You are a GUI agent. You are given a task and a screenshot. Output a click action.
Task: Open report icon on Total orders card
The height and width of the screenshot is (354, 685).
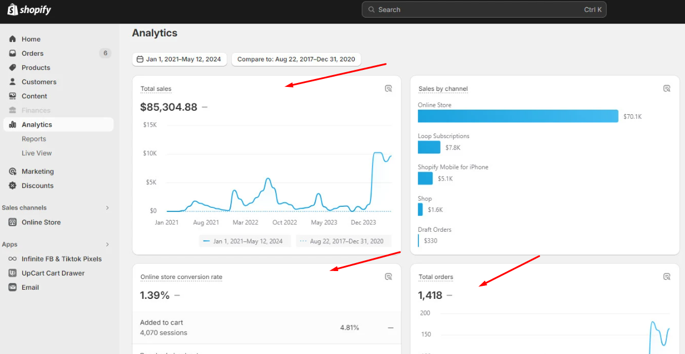pos(667,277)
